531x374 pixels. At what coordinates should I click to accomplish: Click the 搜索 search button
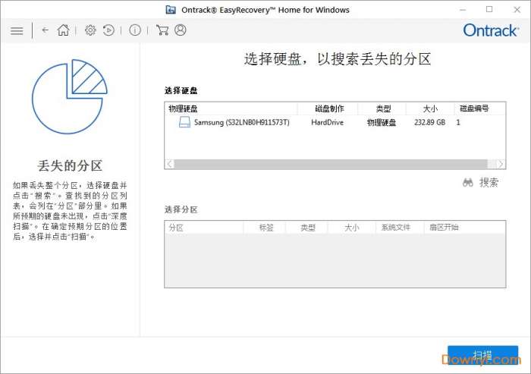point(481,182)
